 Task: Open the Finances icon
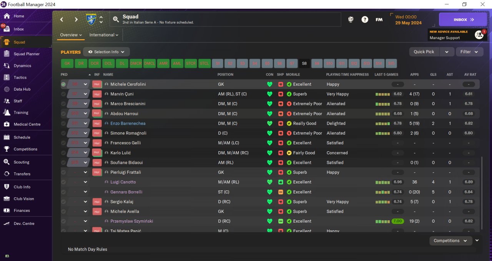[7, 210]
